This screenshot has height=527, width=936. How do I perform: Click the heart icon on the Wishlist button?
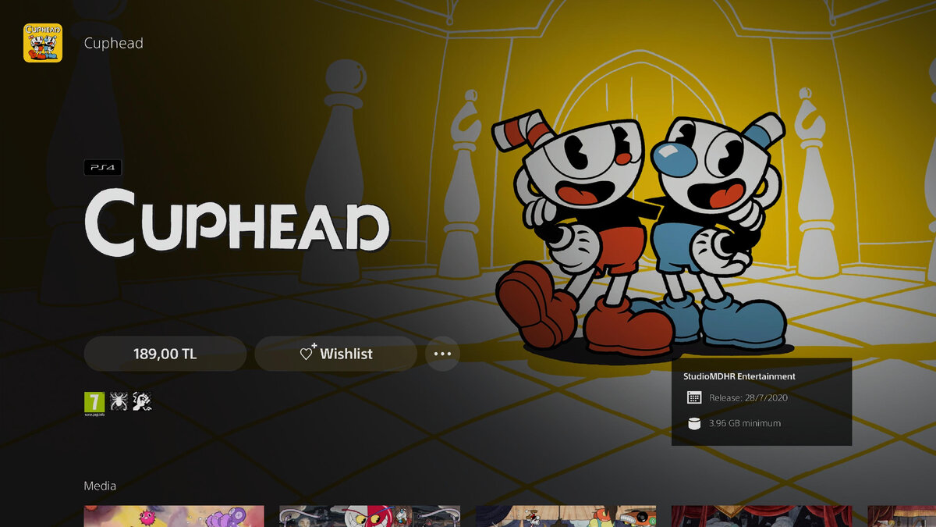click(307, 354)
